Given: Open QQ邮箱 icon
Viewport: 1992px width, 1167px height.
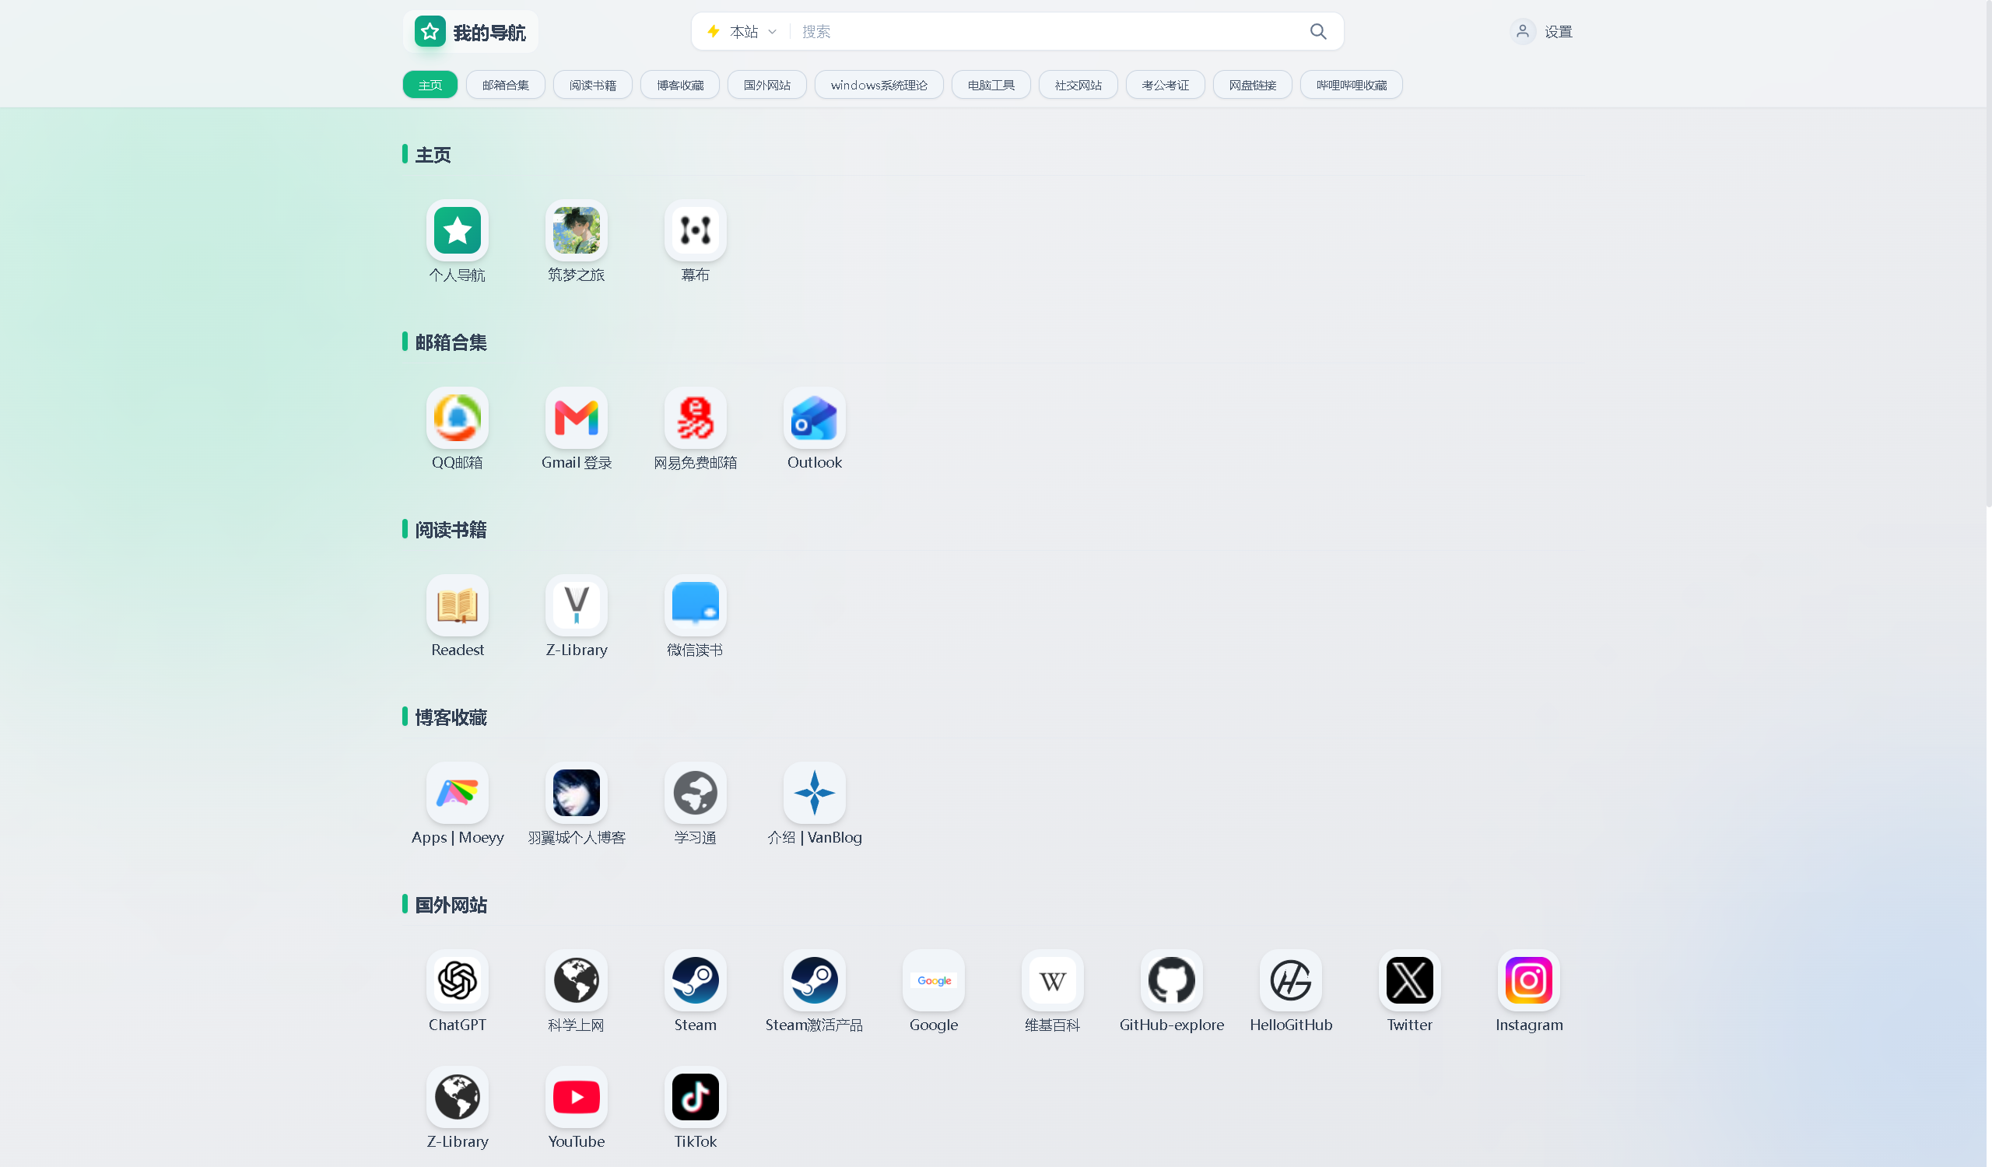Looking at the screenshot, I should click(x=457, y=418).
